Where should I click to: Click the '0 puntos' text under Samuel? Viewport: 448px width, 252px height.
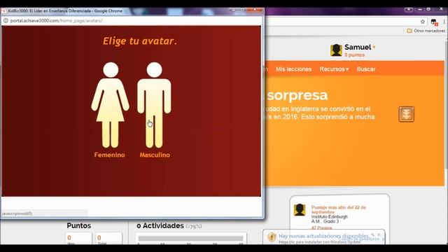pyautogui.click(x=354, y=55)
